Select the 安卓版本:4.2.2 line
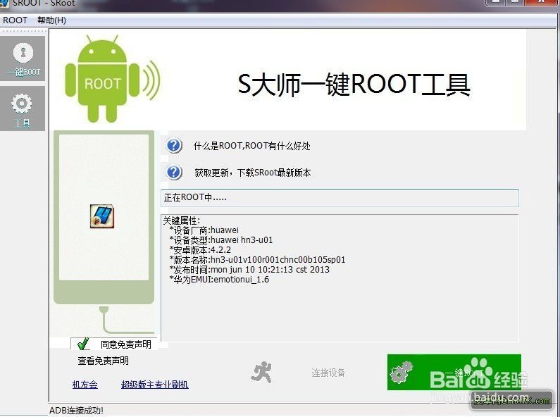Screen dimensions: 560x417 (x=200, y=250)
